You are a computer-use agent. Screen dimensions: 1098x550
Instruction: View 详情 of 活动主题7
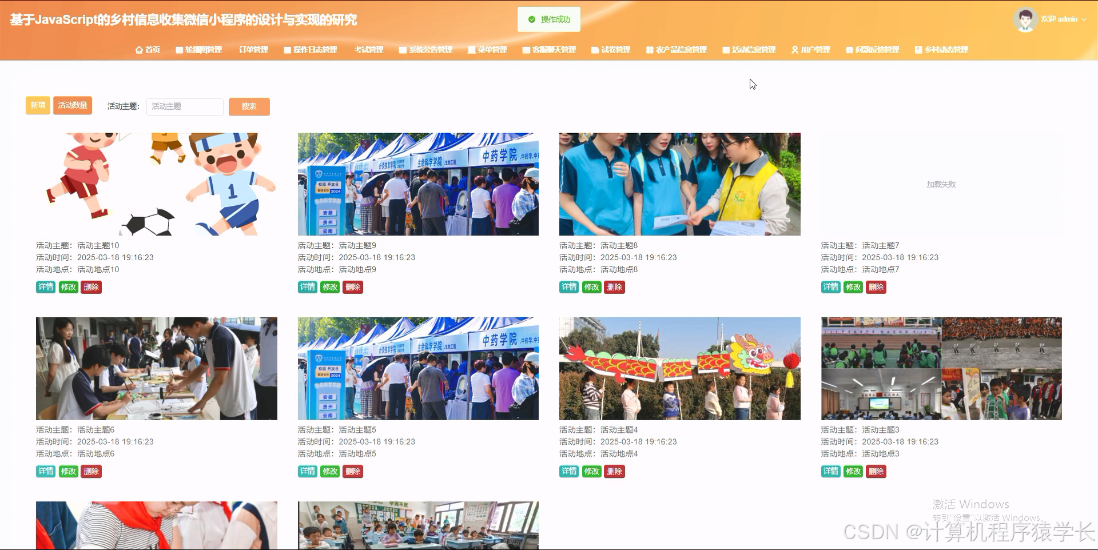coord(831,287)
